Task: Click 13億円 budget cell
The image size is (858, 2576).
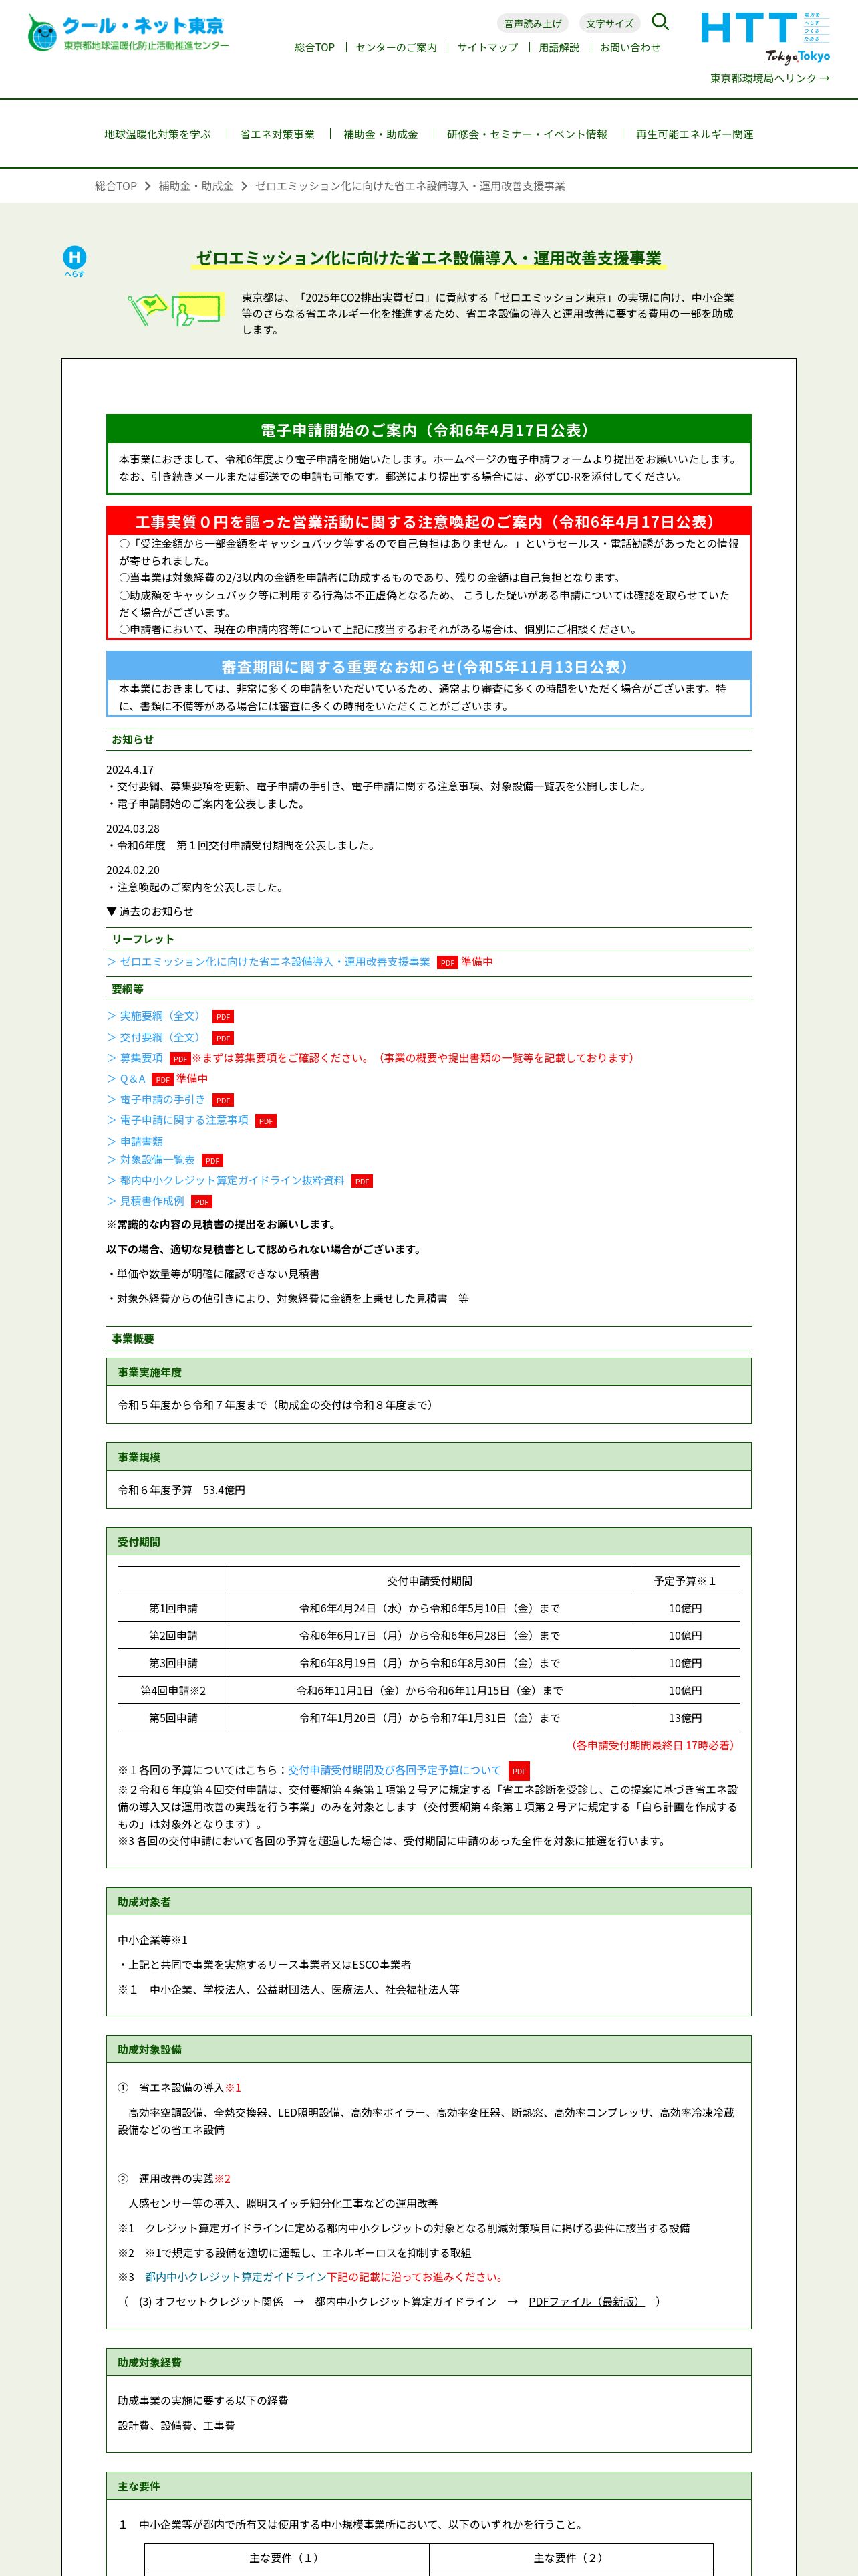Action: click(x=685, y=1718)
